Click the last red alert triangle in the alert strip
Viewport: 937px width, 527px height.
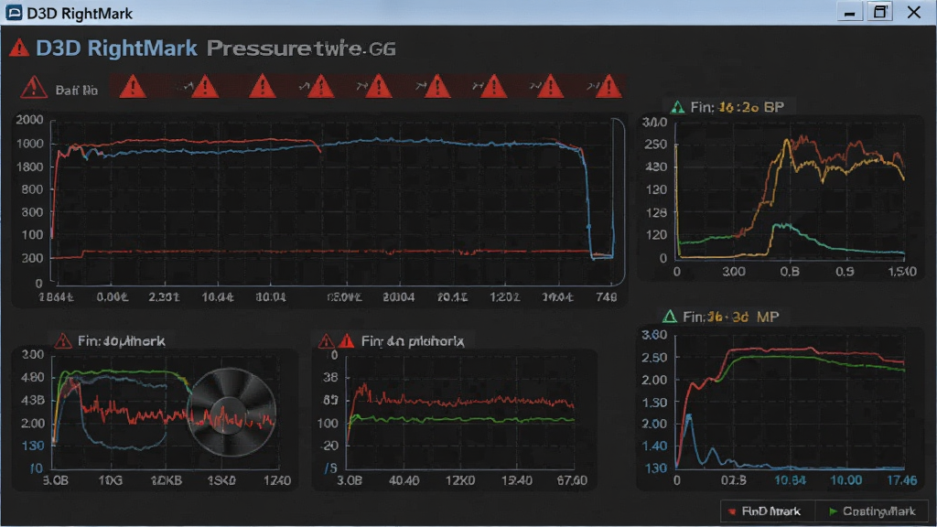[609, 87]
